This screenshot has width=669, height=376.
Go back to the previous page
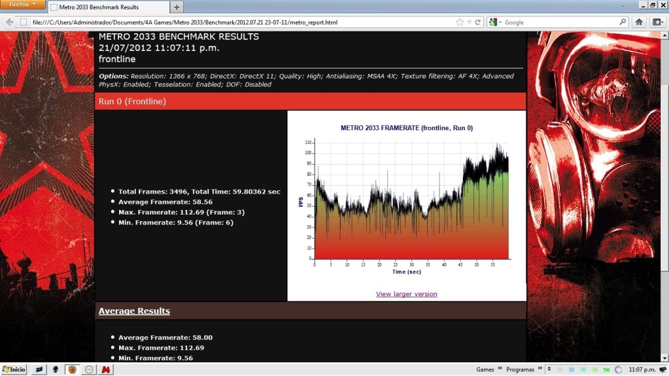tap(9, 22)
